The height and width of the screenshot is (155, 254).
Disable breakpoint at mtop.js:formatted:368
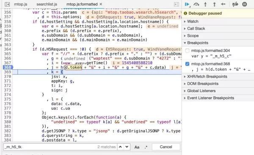coord(187,64)
